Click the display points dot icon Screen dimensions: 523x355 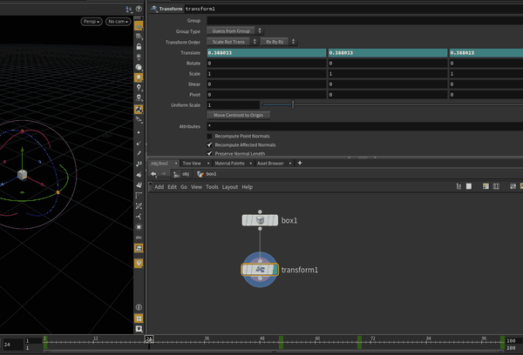coord(139,132)
